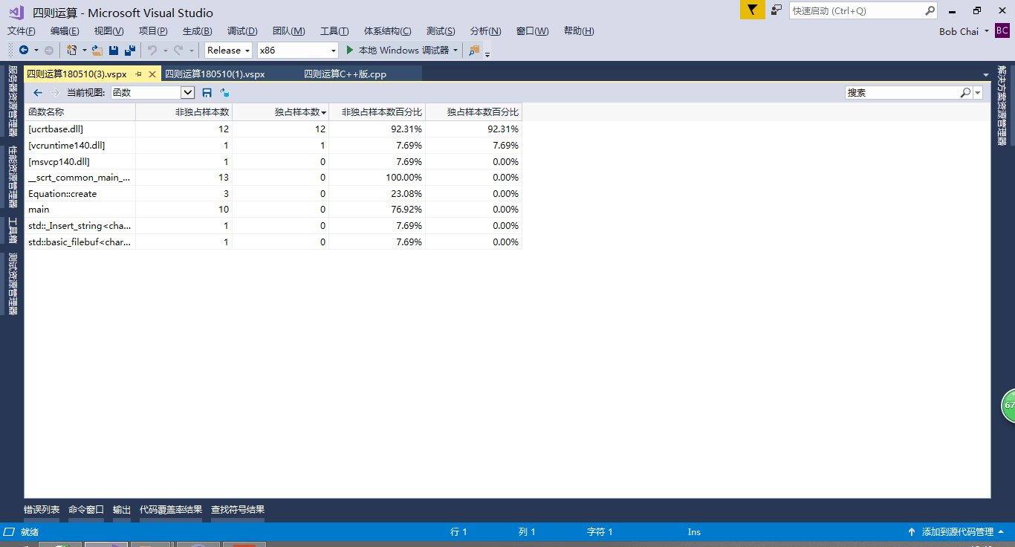This screenshot has width=1015, height=547.
Task: Click the BC account avatar
Action: click(1002, 31)
